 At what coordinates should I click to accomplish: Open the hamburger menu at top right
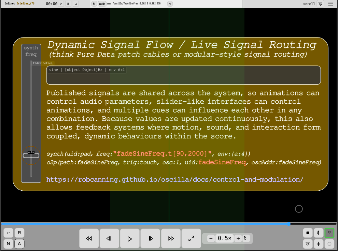(x=330, y=4)
